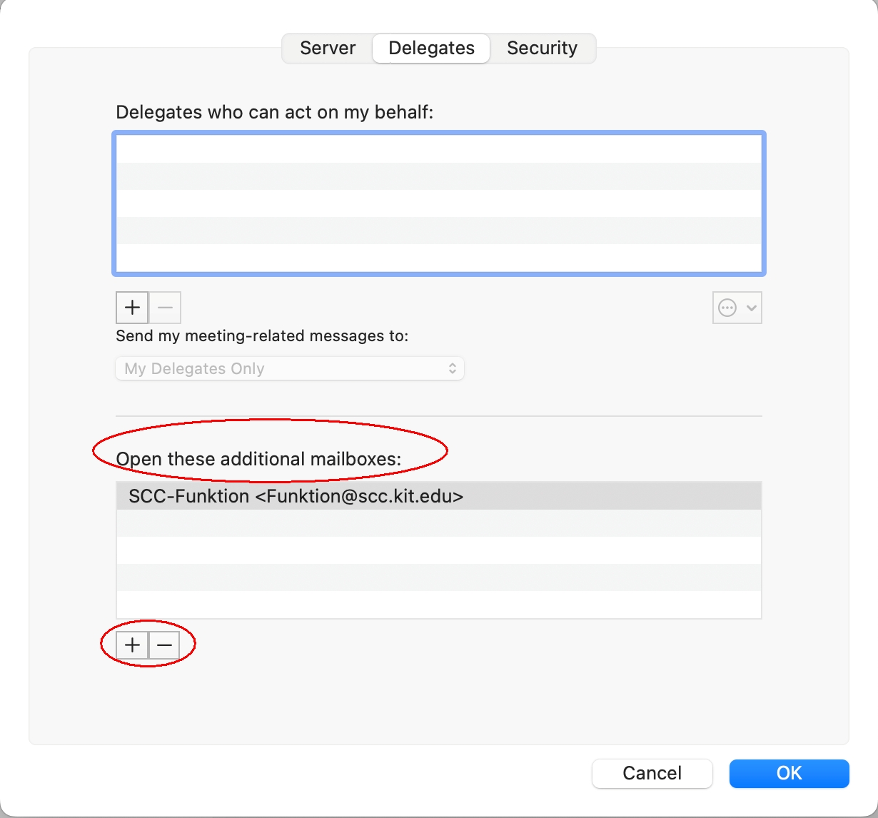Image resolution: width=878 pixels, height=818 pixels.
Task: Click "Send my meeting-related messages to" label
Action: 262,336
